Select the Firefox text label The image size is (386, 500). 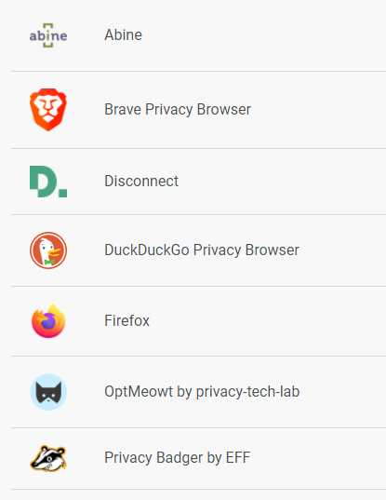point(127,321)
